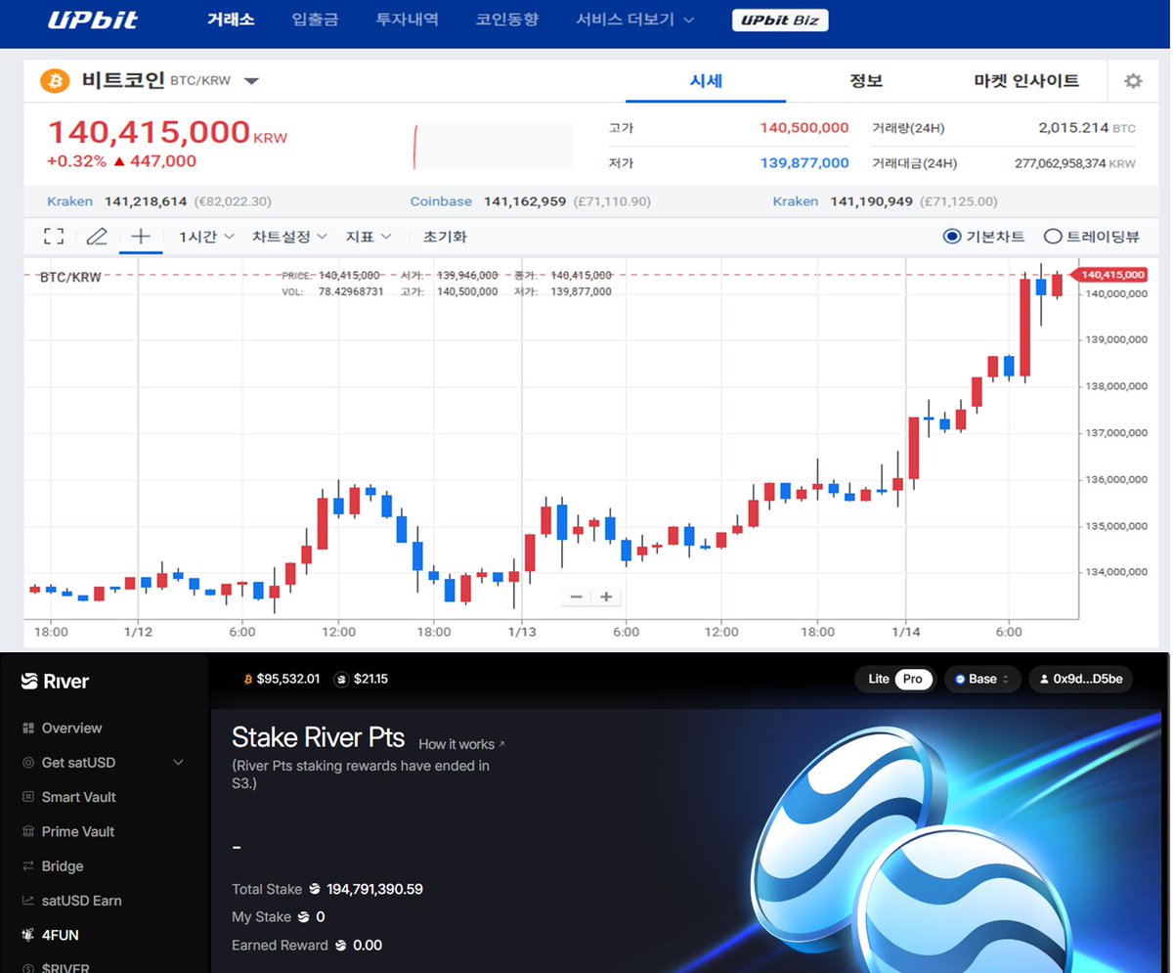
Task: Click the Overview grid icon
Action: 27,729
